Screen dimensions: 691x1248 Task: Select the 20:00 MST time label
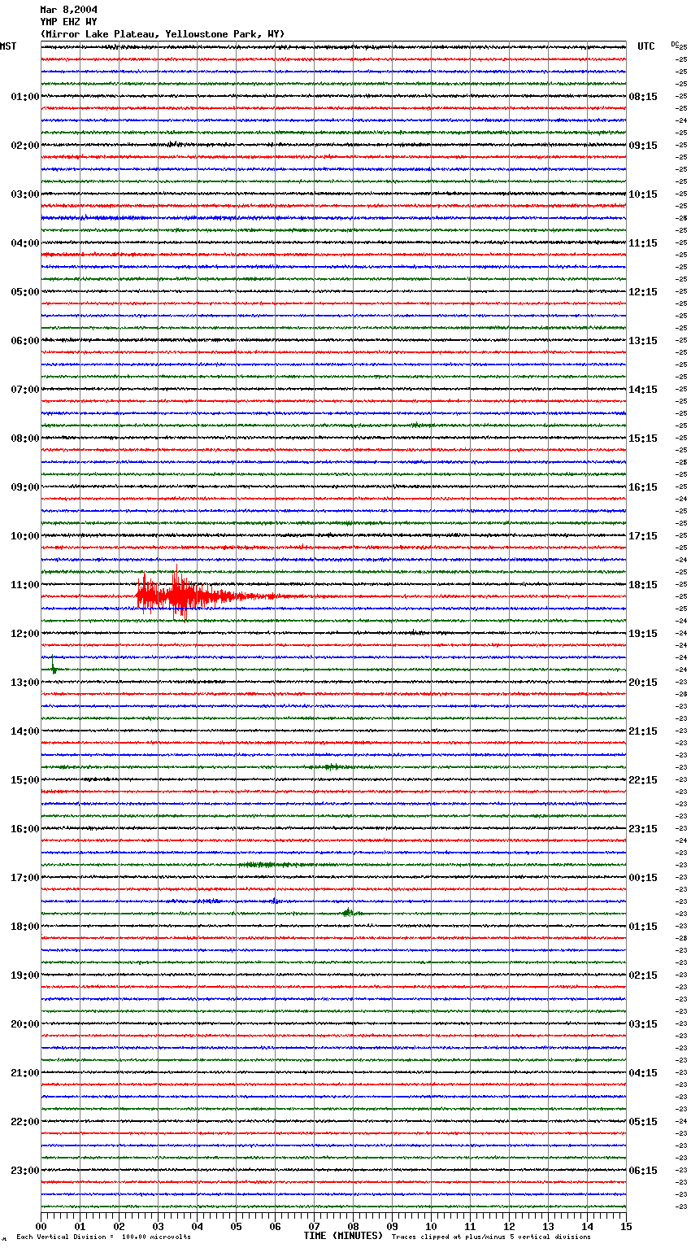tap(25, 1024)
